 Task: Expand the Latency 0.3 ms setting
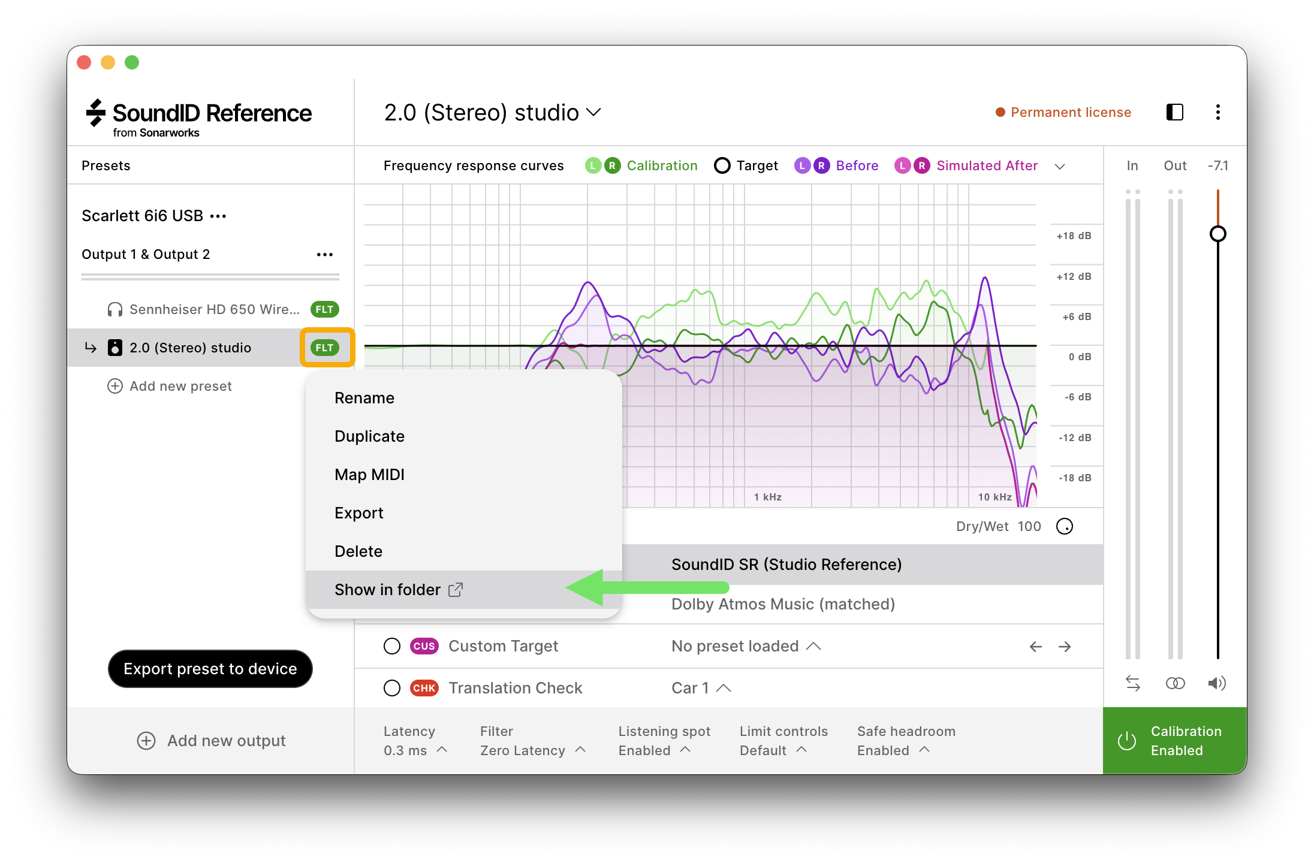[415, 741]
